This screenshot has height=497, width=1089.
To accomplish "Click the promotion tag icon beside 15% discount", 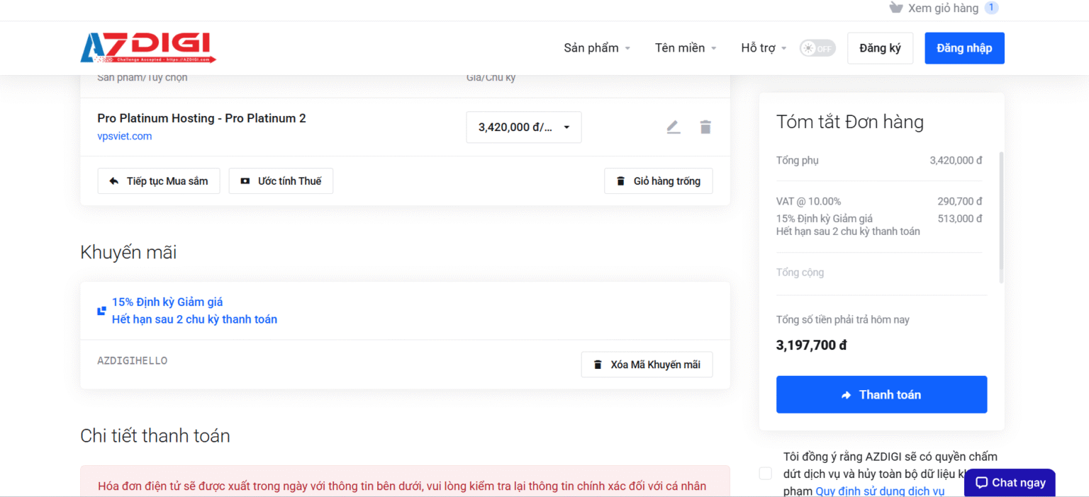I will [x=102, y=311].
